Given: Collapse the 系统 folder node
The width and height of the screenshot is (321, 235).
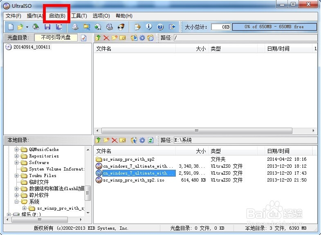Looking at the screenshot, I should coord(16,202).
